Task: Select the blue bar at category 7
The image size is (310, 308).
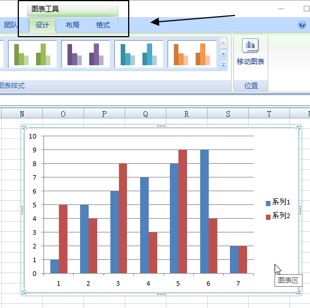Action: coord(235,259)
